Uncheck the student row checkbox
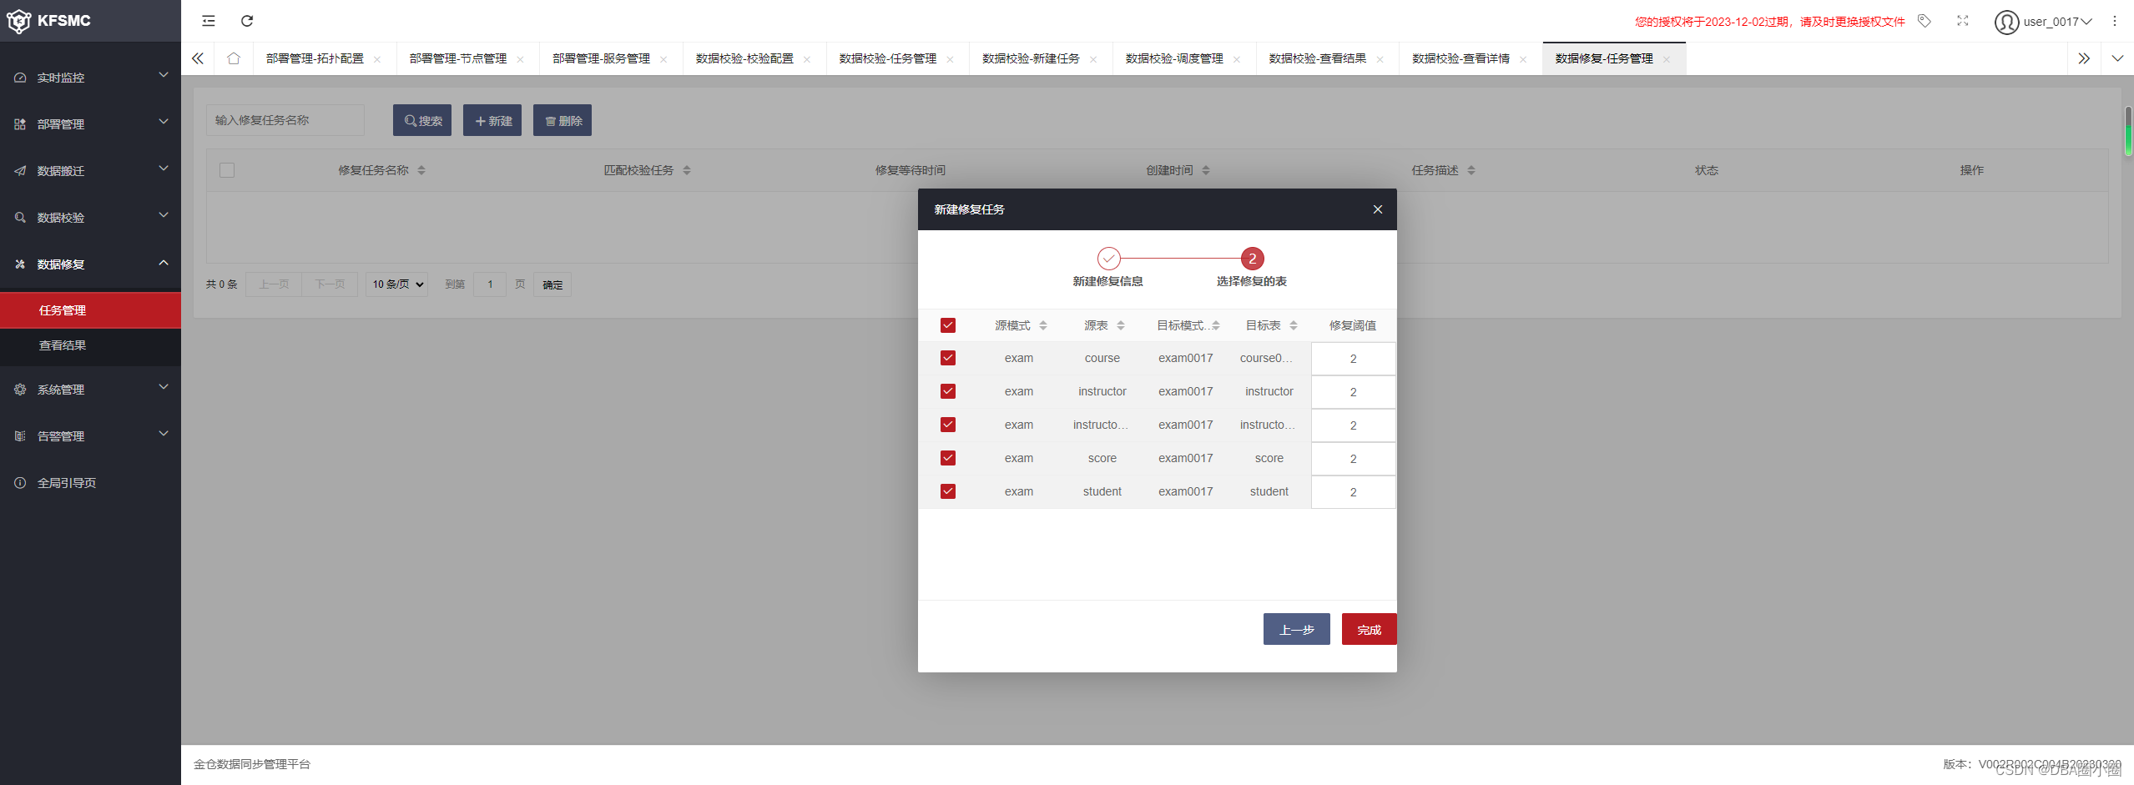Screen dimensions: 2134x785 click(x=948, y=491)
